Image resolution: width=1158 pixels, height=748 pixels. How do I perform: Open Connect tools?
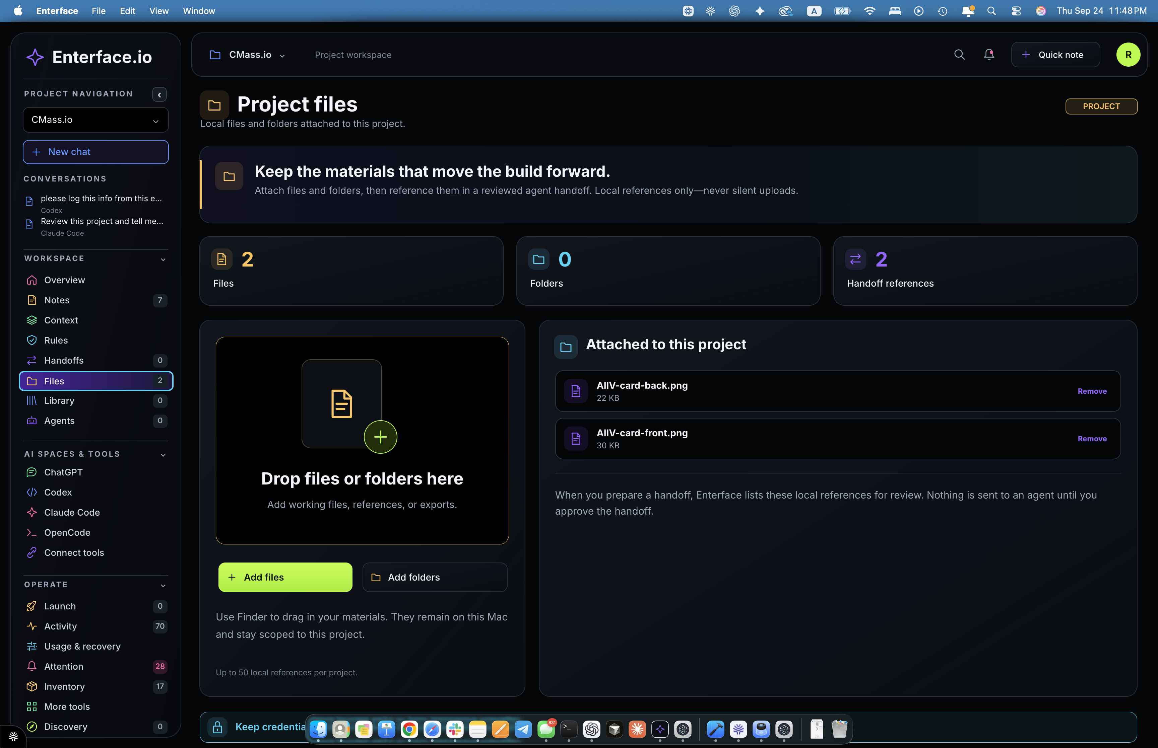(96, 553)
